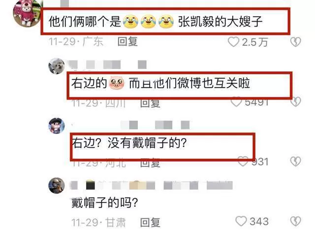Like the 没有戴帽子的 reply with 931

click(x=243, y=162)
